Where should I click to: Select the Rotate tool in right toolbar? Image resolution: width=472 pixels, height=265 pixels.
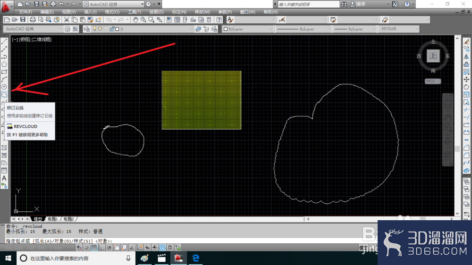click(x=466, y=87)
